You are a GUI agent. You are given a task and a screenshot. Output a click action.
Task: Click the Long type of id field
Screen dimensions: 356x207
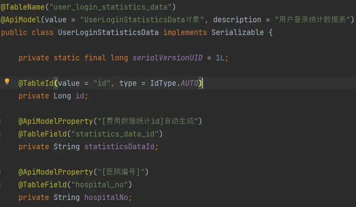62,96
